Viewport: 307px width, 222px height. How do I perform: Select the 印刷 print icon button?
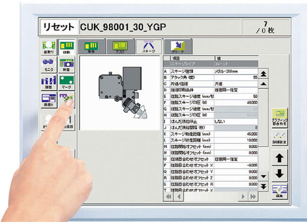click(x=66, y=49)
